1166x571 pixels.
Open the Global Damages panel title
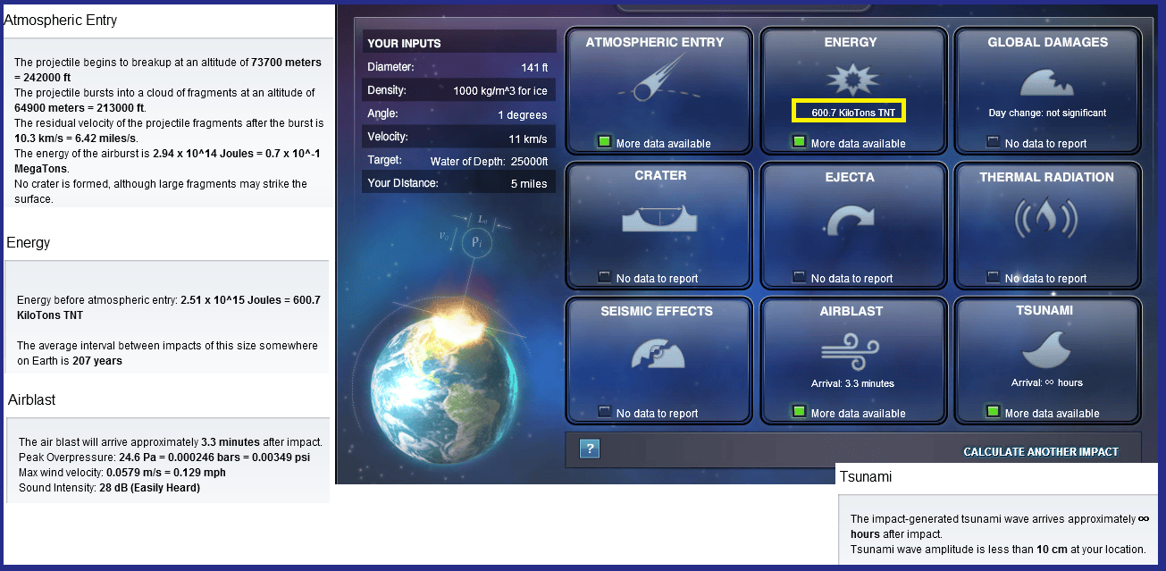[1047, 42]
